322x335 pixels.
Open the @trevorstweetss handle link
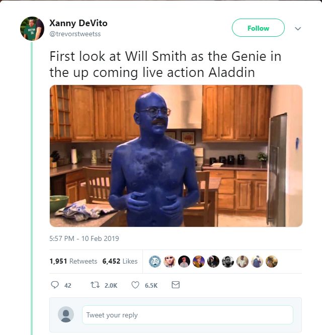coord(75,34)
